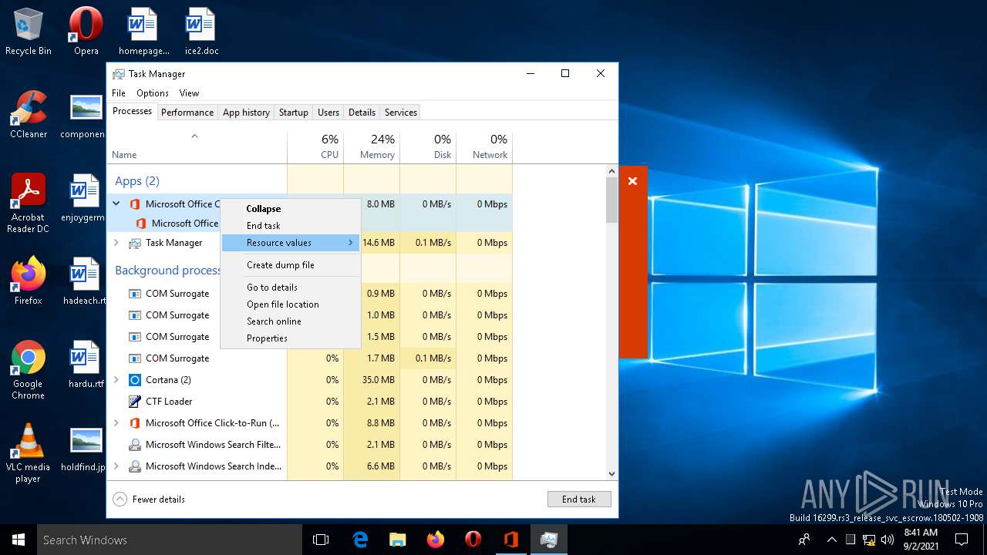Launch Opera from the desktop shortcut

(x=86, y=31)
